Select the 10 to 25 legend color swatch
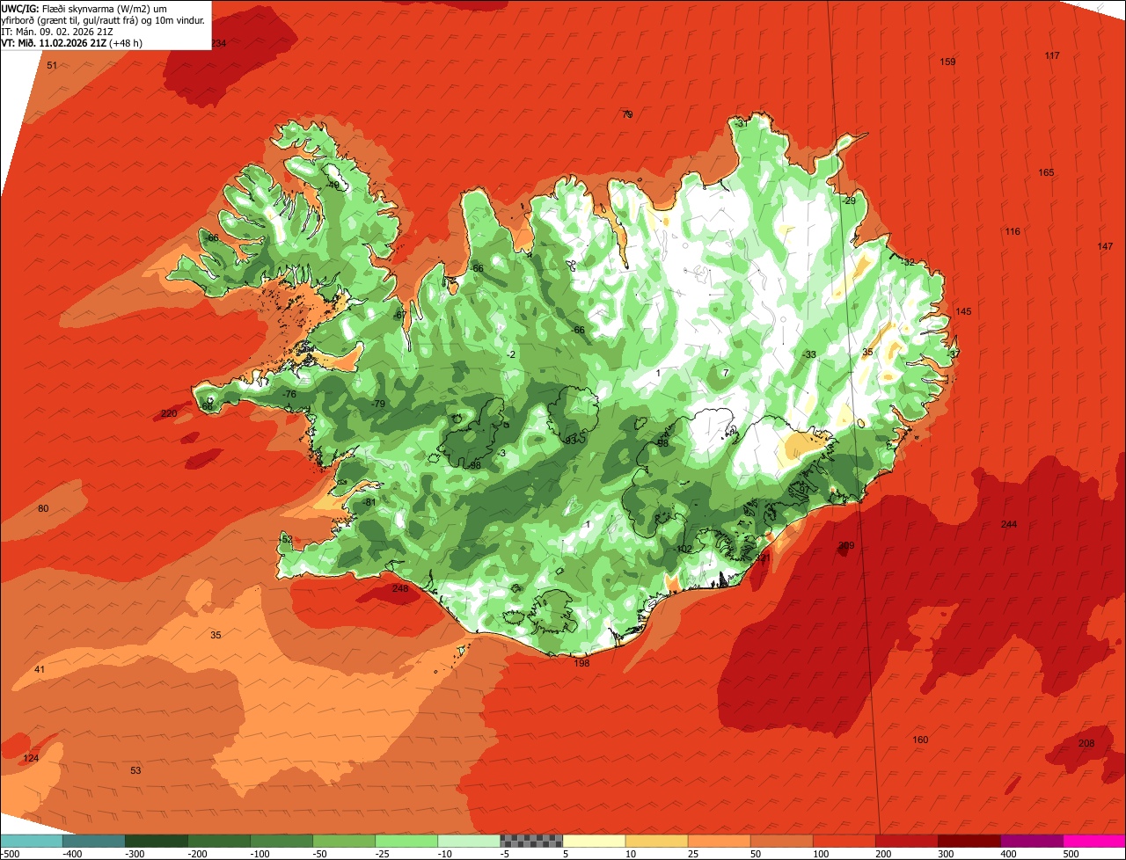The height and width of the screenshot is (860, 1126). [656, 841]
